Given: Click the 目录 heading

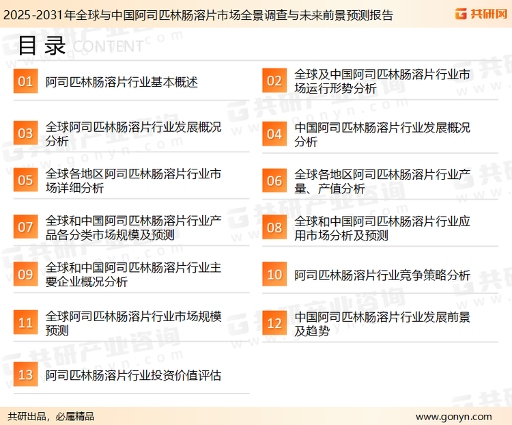Looking at the screenshot, I should (x=42, y=46).
